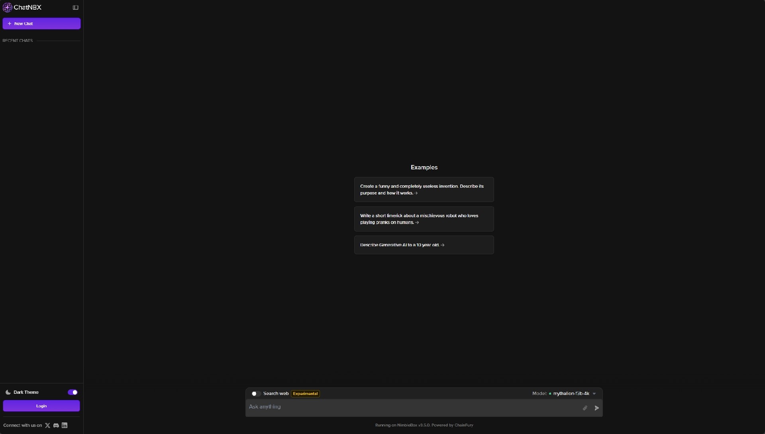Image resolution: width=765 pixels, height=434 pixels.
Task: Click the Login button
Action: [x=41, y=406]
